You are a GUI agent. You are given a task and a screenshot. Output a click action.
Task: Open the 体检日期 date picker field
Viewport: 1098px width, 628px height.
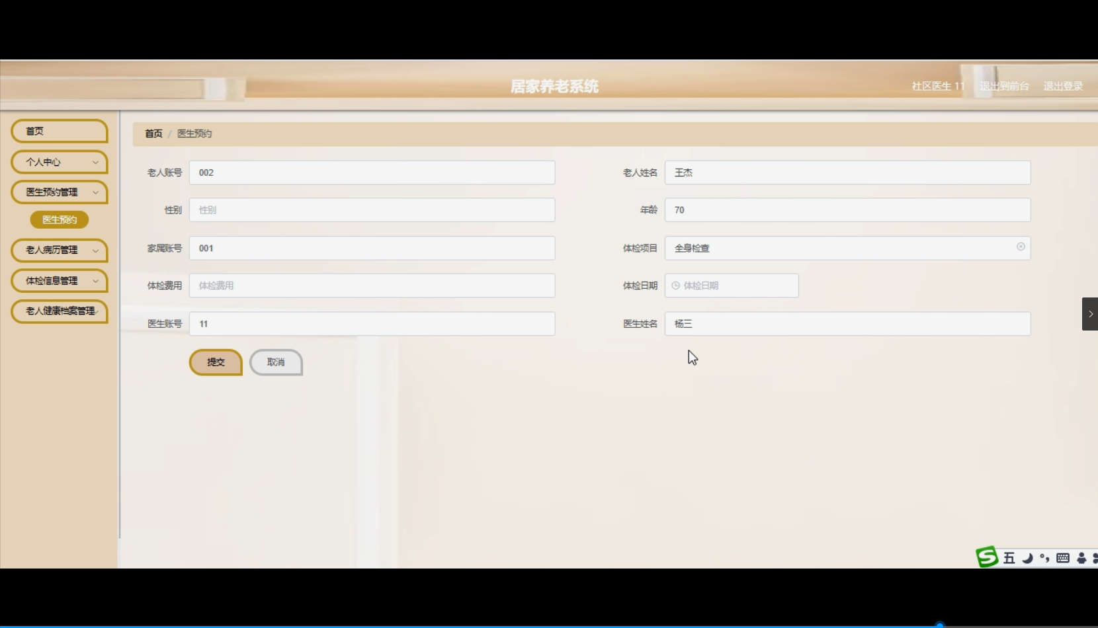732,286
